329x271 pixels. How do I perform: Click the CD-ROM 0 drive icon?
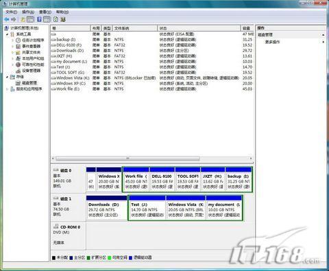[x=56, y=226]
